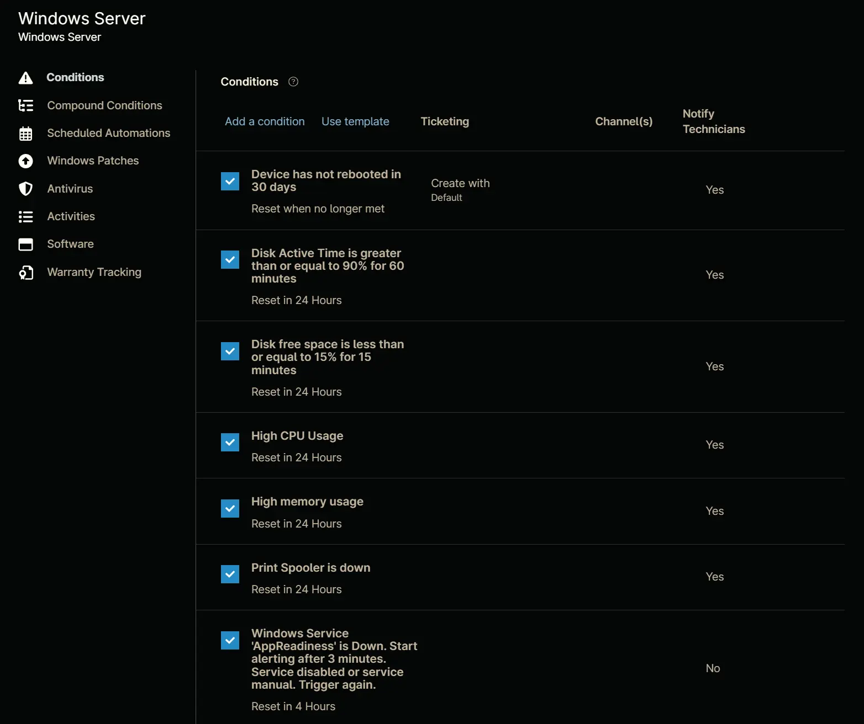Toggle the Disk Active Time condition checkbox
The width and height of the screenshot is (864, 724).
click(x=230, y=259)
